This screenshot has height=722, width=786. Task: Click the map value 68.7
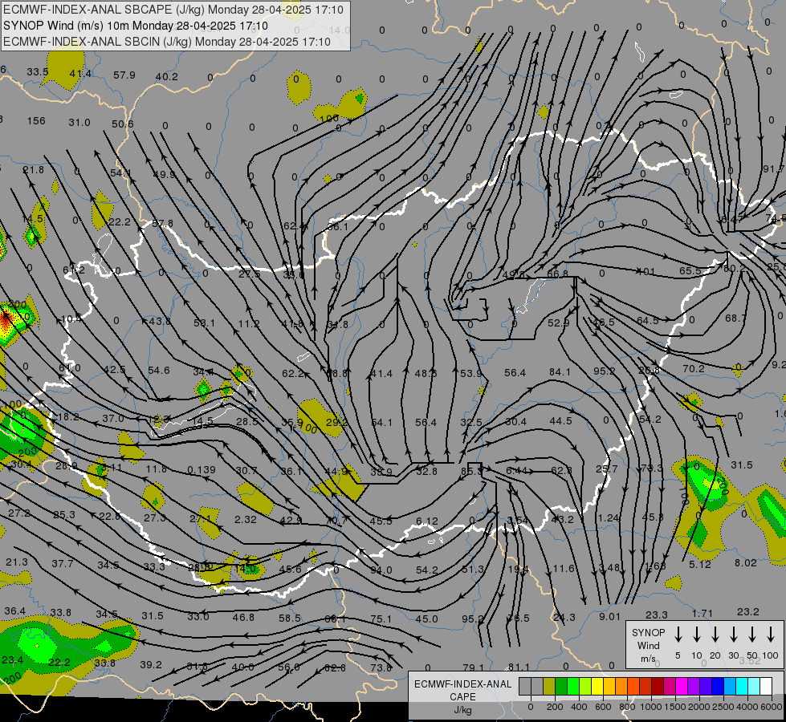pyautogui.click(x=736, y=318)
